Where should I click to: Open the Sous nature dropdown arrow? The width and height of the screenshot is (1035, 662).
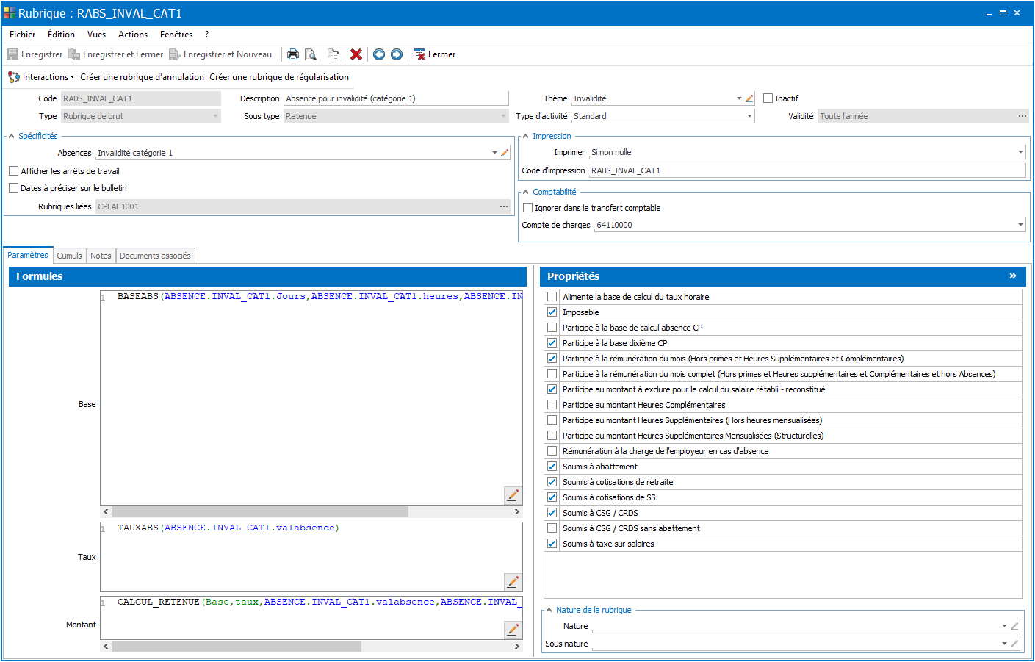(x=1004, y=644)
